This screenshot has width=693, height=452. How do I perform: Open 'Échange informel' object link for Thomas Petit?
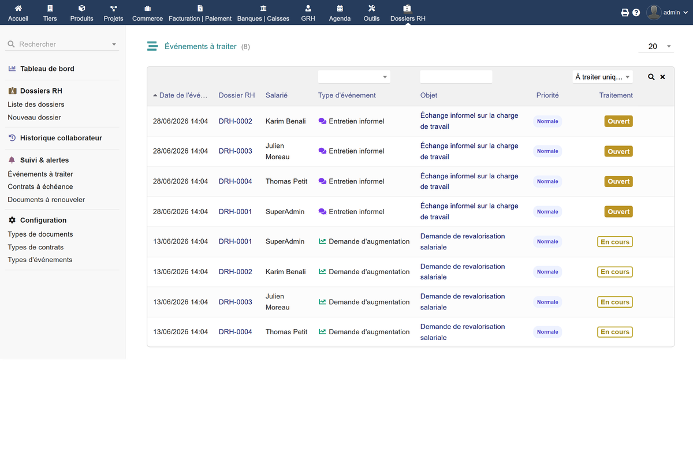(x=470, y=181)
